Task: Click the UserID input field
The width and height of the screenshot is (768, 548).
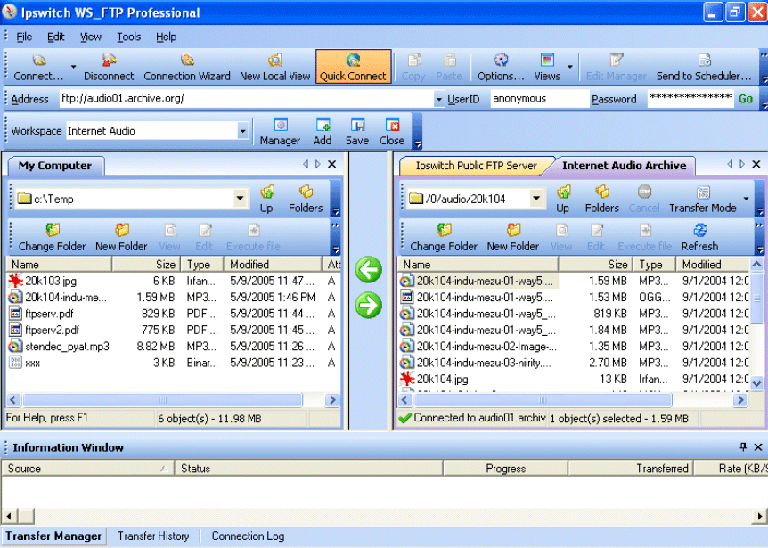Action: [x=538, y=99]
